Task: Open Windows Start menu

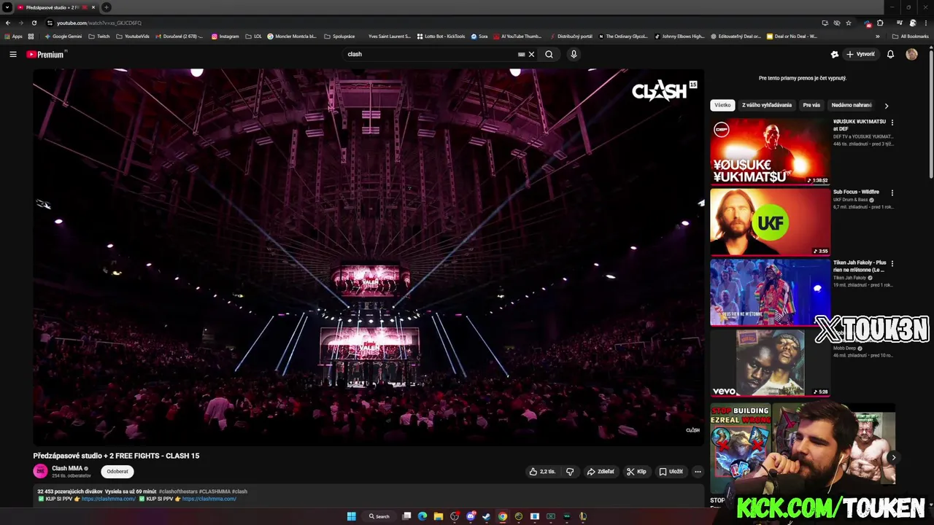Action: 351,516
